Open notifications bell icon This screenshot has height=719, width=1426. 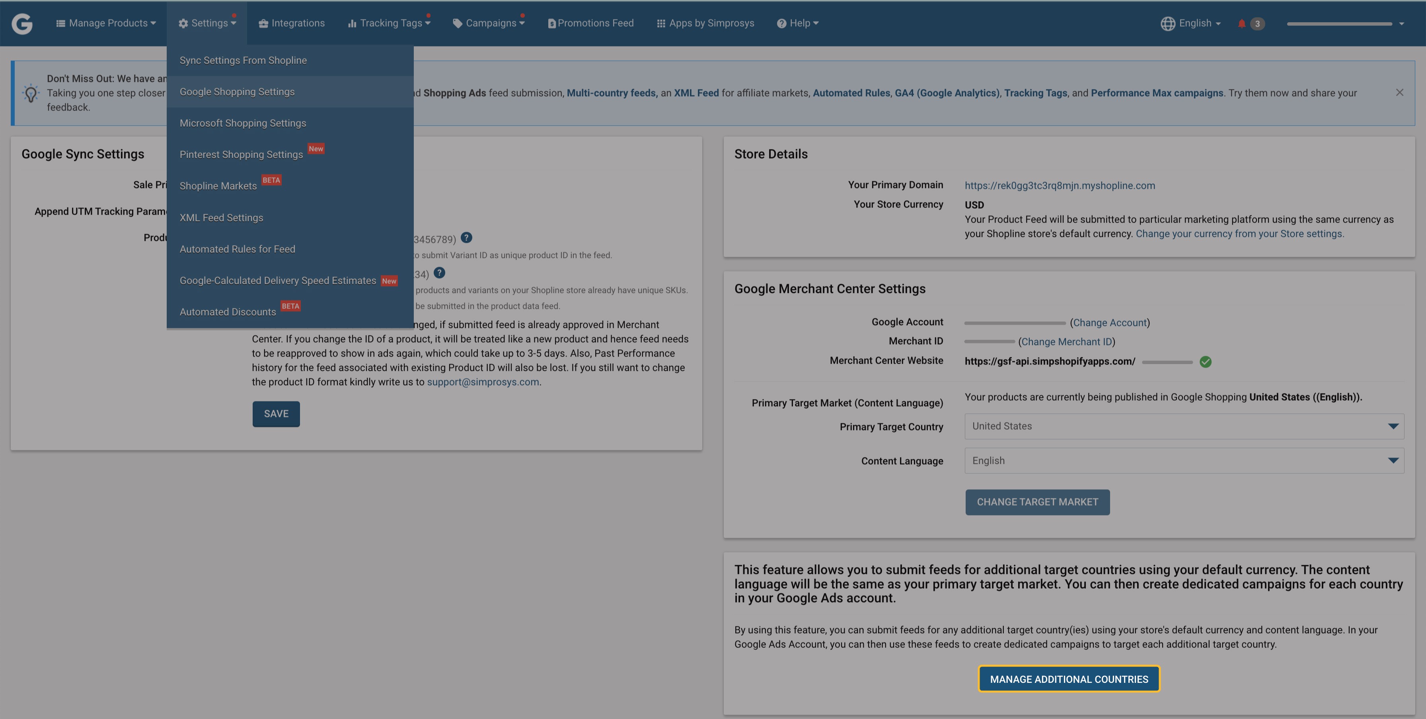click(1242, 23)
